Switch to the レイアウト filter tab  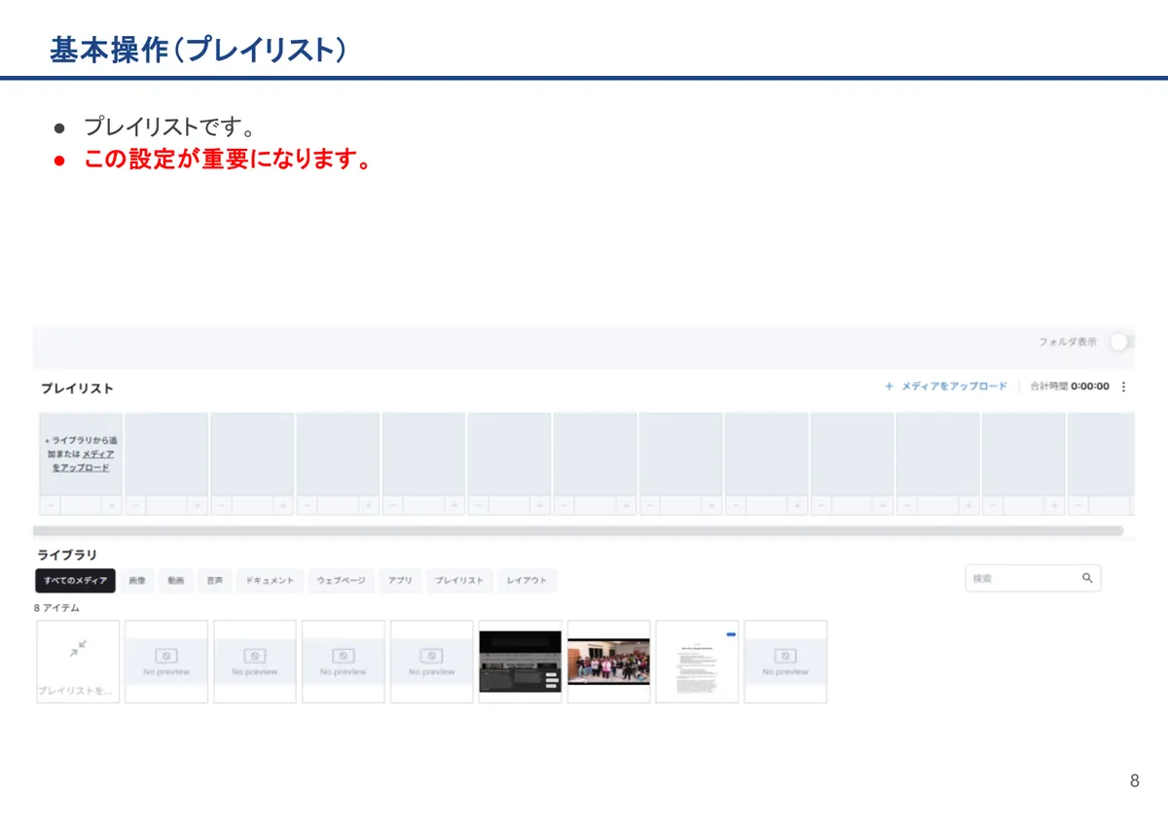(527, 581)
